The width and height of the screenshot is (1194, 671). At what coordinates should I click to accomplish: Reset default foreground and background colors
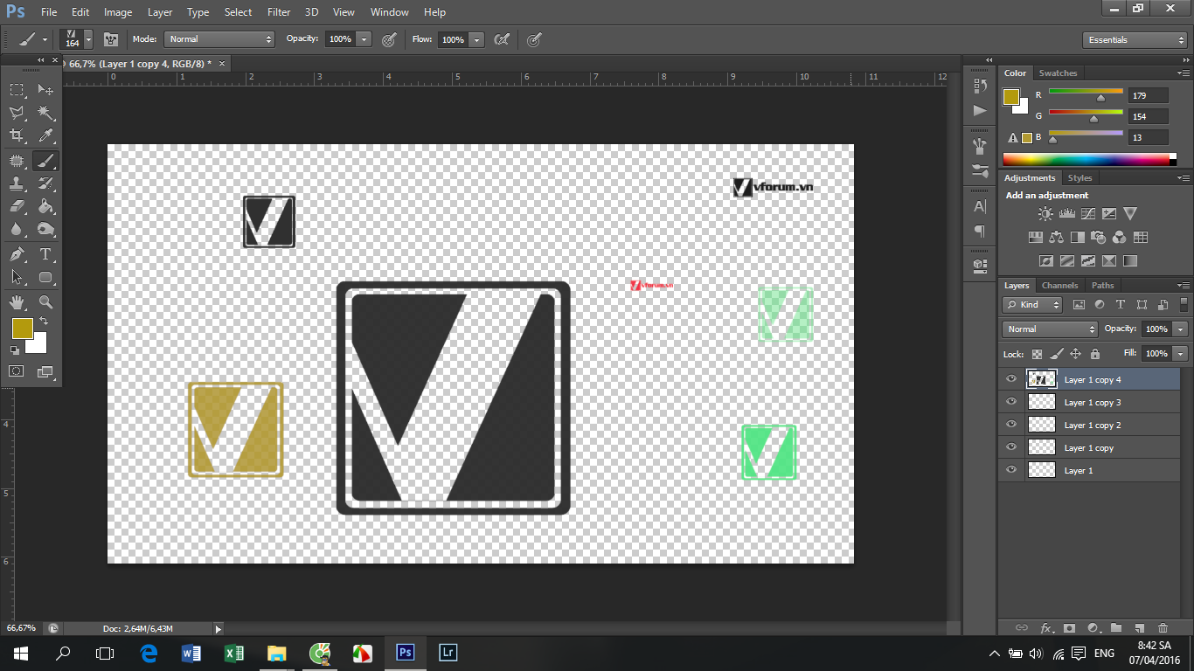[x=15, y=350]
